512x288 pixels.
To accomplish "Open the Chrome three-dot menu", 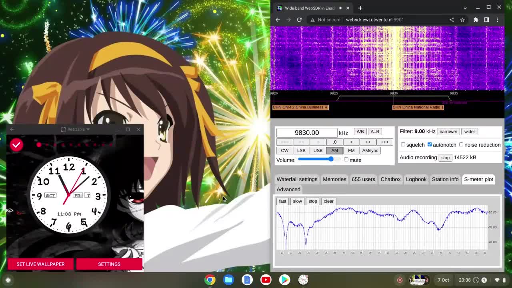I will pyautogui.click(x=497, y=20).
